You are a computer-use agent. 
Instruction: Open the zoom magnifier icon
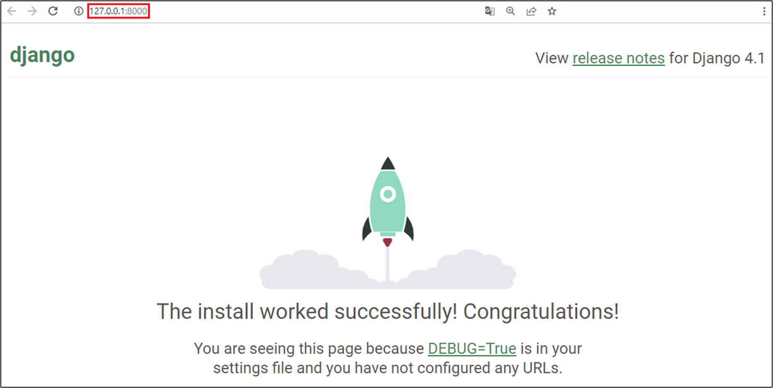click(511, 11)
